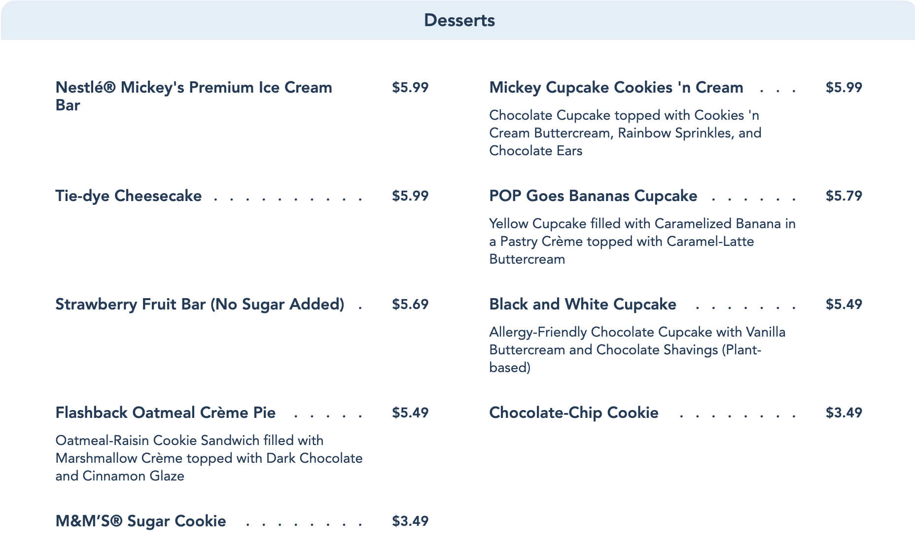Select Flashback Oatmeal Crème Pie

(165, 412)
